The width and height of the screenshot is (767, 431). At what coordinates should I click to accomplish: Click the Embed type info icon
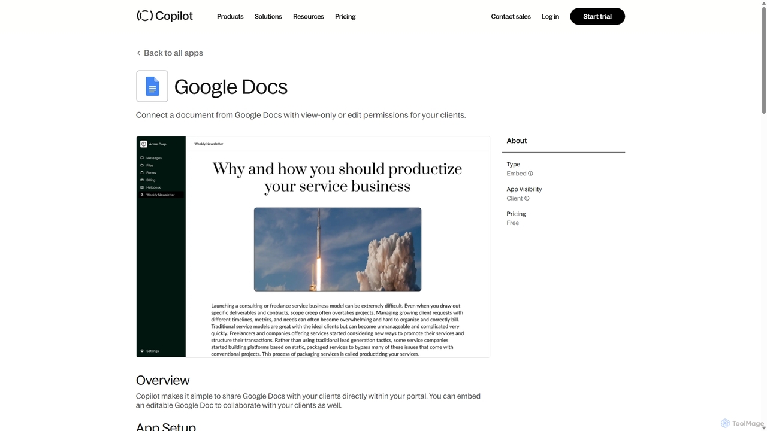click(530, 174)
